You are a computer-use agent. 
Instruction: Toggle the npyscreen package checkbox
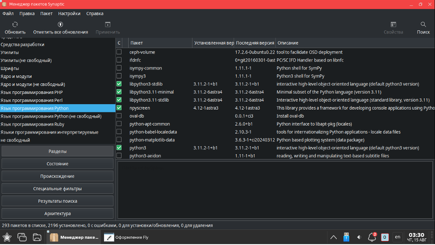click(119, 108)
